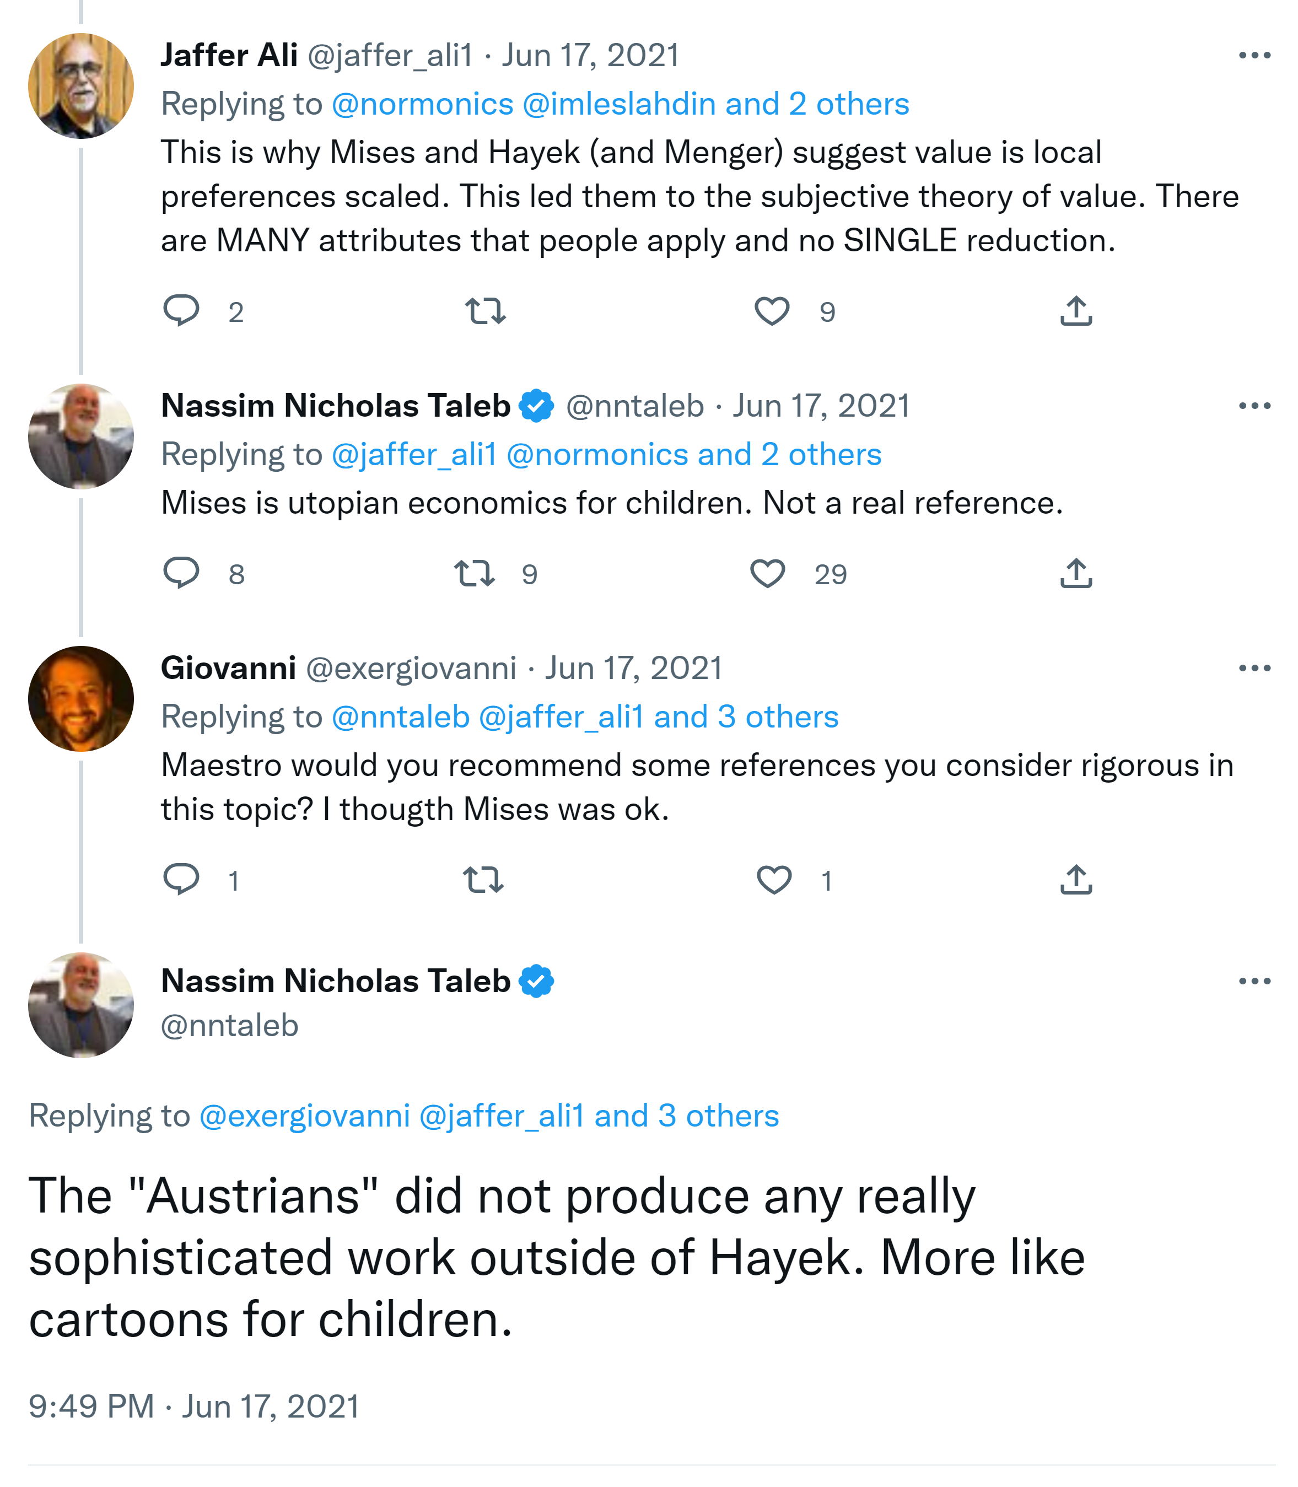Image resolution: width=1298 pixels, height=1487 pixels.
Task: Retweet Taleb's "utopian economics" tweet
Action: click(475, 573)
